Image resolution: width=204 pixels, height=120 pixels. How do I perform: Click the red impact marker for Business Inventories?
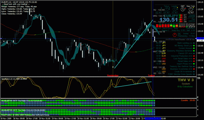(194, 69)
